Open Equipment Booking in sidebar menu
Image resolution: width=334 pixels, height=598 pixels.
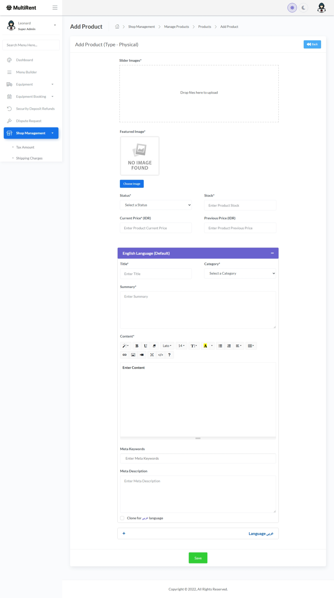[31, 97]
